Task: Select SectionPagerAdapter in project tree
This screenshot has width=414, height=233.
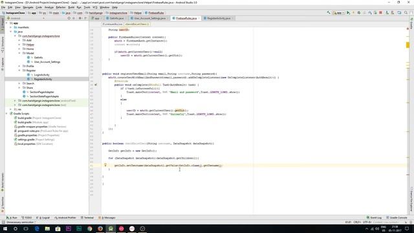Action: [41, 92]
